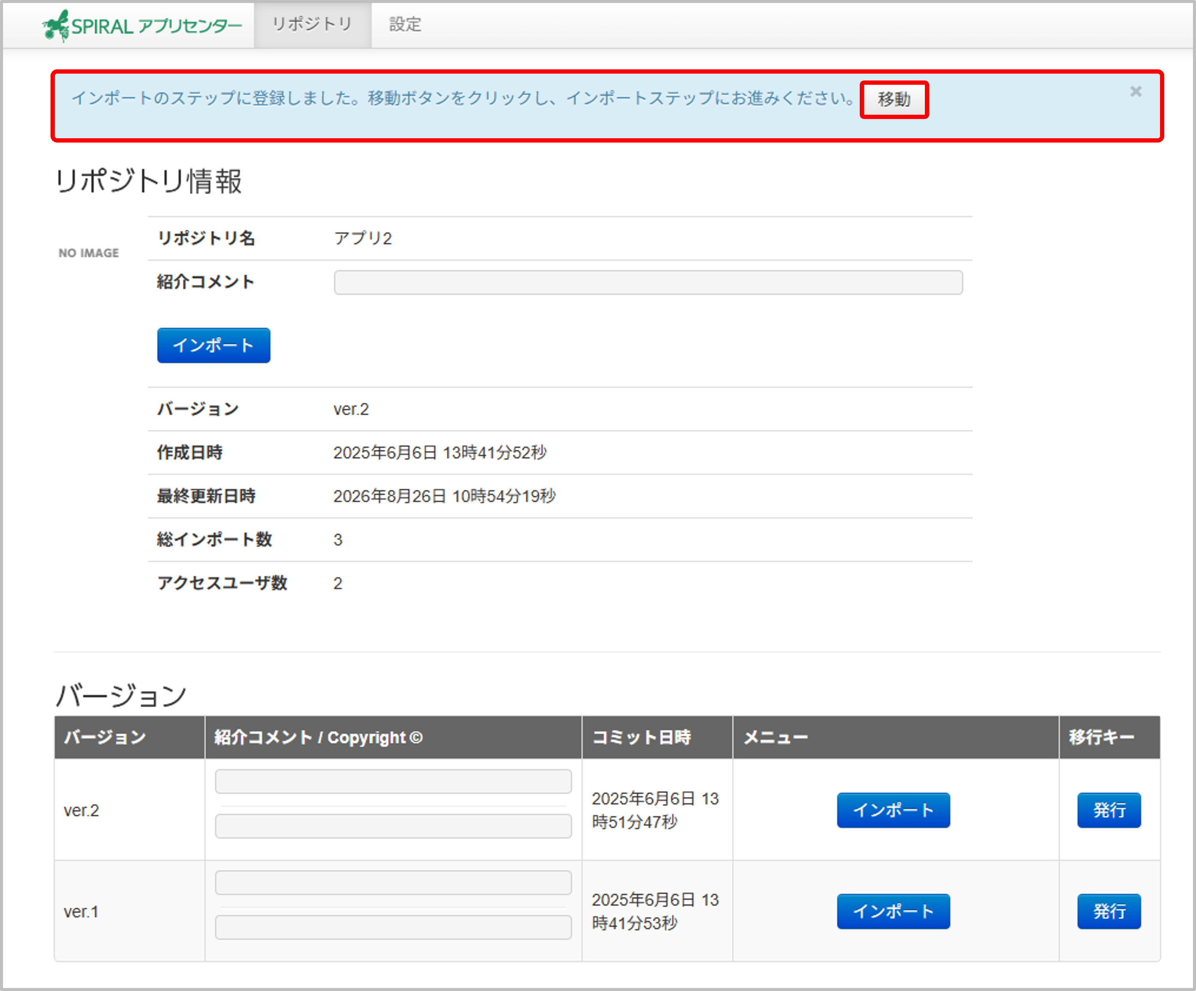The image size is (1196, 991).
Task: Click the インポート button for ver.2
Action: point(893,810)
